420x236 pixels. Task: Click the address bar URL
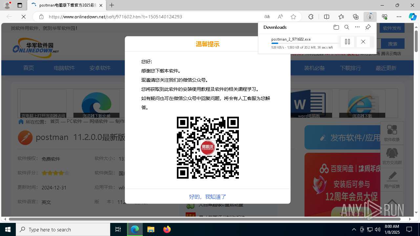pyautogui.click(x=115, y=17)
